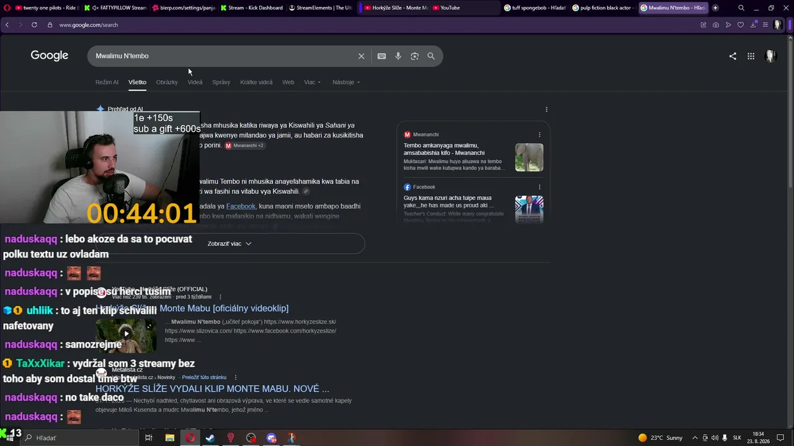The height and width of the screenshot is (446, 794).
Task: Play the Monte Mabu video thumbnail
Action: 126,335
